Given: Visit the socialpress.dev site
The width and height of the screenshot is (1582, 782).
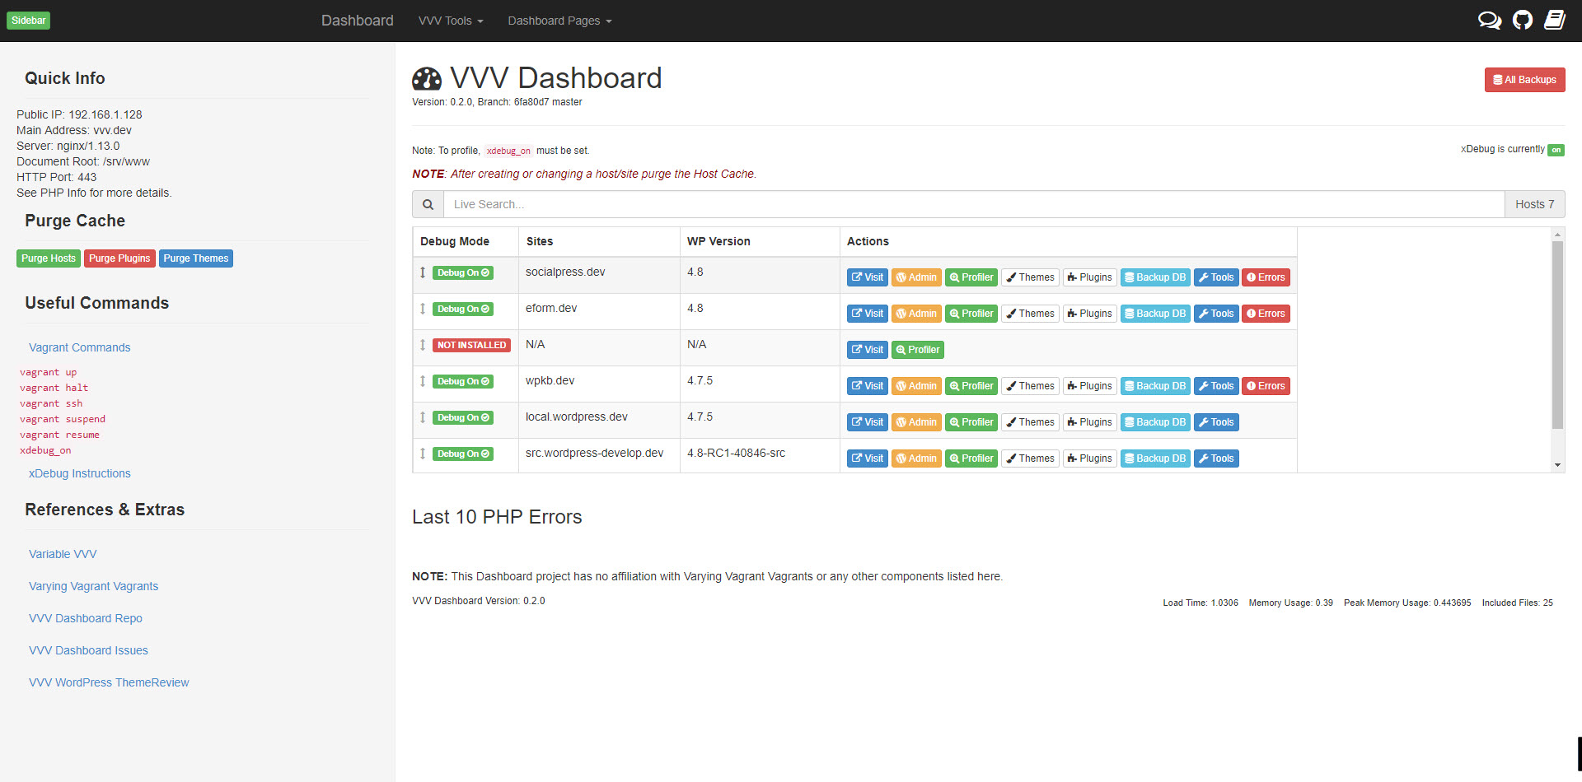Looking at the screenshot, I should coord(867,277).
